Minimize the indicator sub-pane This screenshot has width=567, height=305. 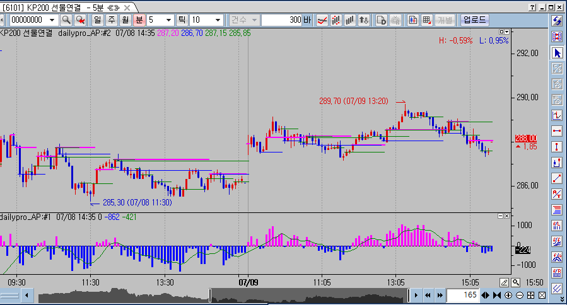pos(500,216)
